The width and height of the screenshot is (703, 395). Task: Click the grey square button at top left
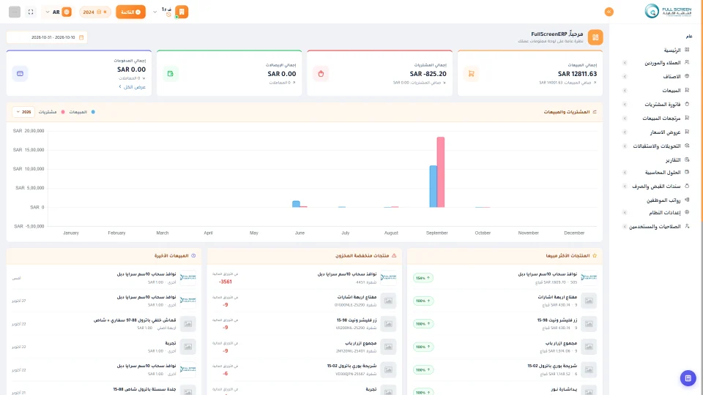[x=15, y=12]
